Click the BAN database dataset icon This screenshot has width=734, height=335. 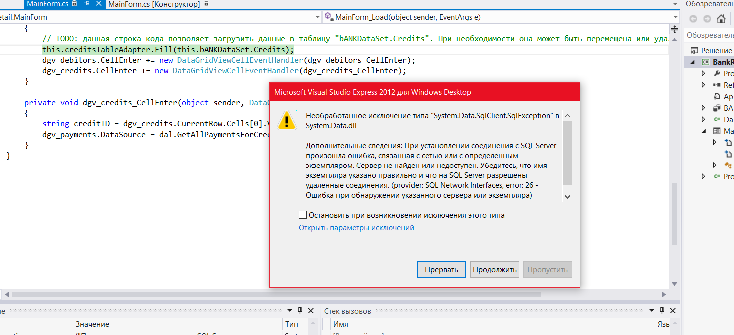pyautogui.click(x=717, y=108)
